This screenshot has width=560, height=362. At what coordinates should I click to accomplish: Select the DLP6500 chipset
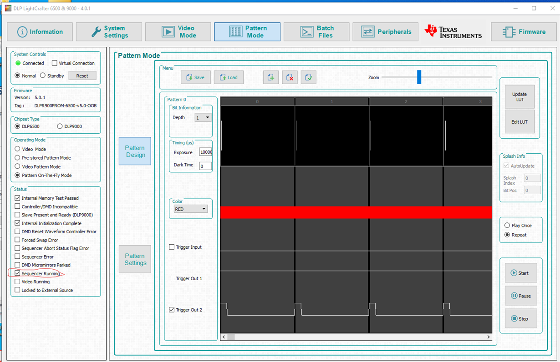click(18, 126)
